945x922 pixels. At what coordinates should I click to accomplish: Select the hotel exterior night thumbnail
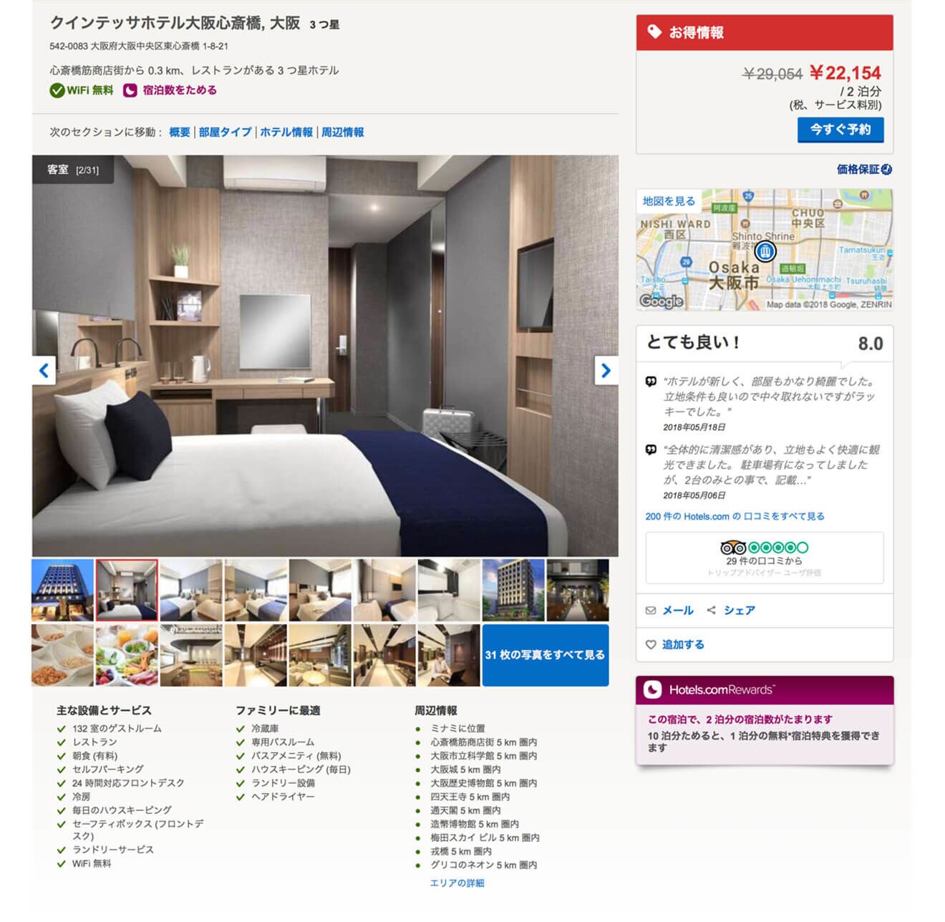click(62, 591)
